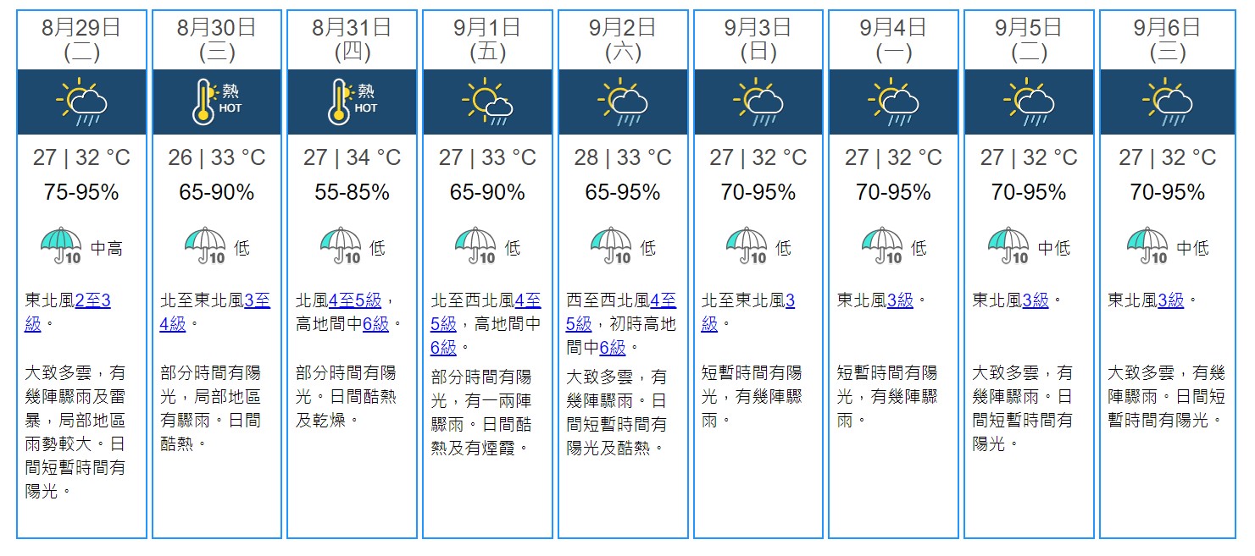Click the umbrella icon for September 5
The image size is (1255, 556).
pos(1008,246)
